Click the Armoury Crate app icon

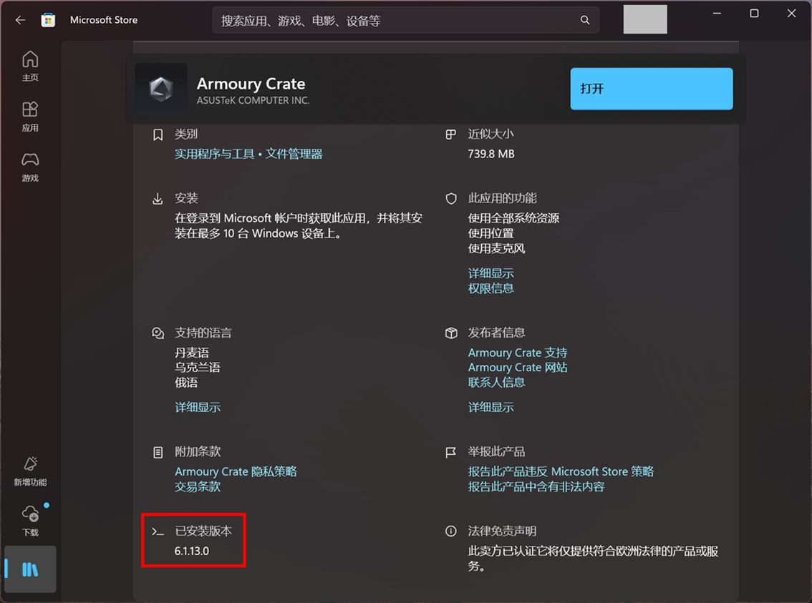point(161,89)
